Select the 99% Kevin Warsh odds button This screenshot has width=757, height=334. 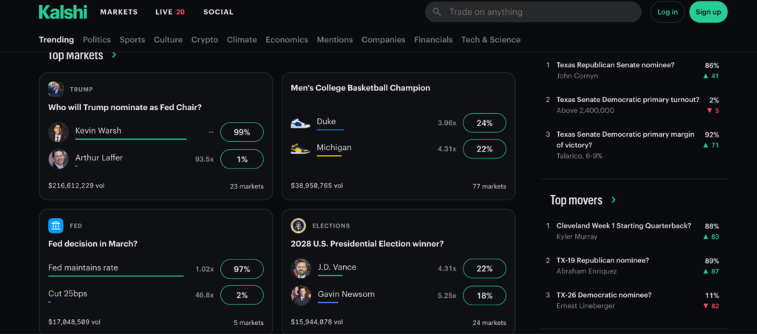242,132
